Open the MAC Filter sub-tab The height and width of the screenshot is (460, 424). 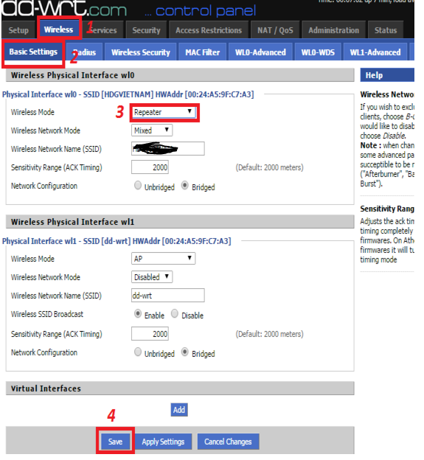203,52
